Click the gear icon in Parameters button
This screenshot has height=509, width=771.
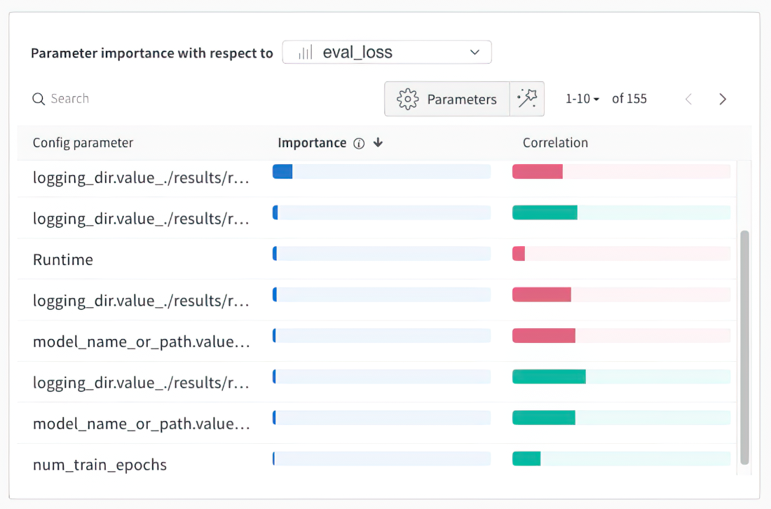408,100
